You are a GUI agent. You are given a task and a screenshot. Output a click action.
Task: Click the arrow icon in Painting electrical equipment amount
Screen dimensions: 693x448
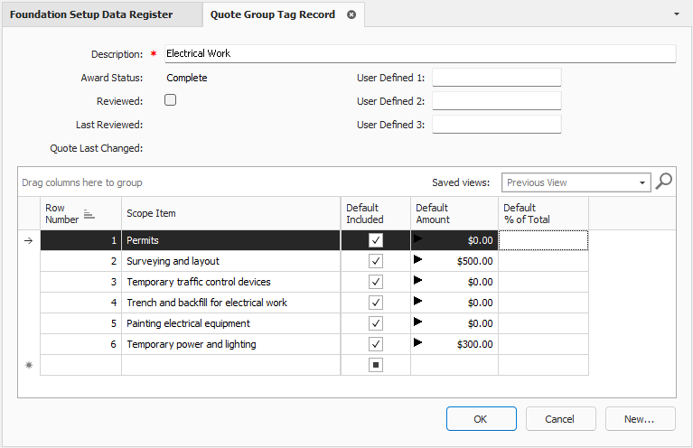pos(418,322)
